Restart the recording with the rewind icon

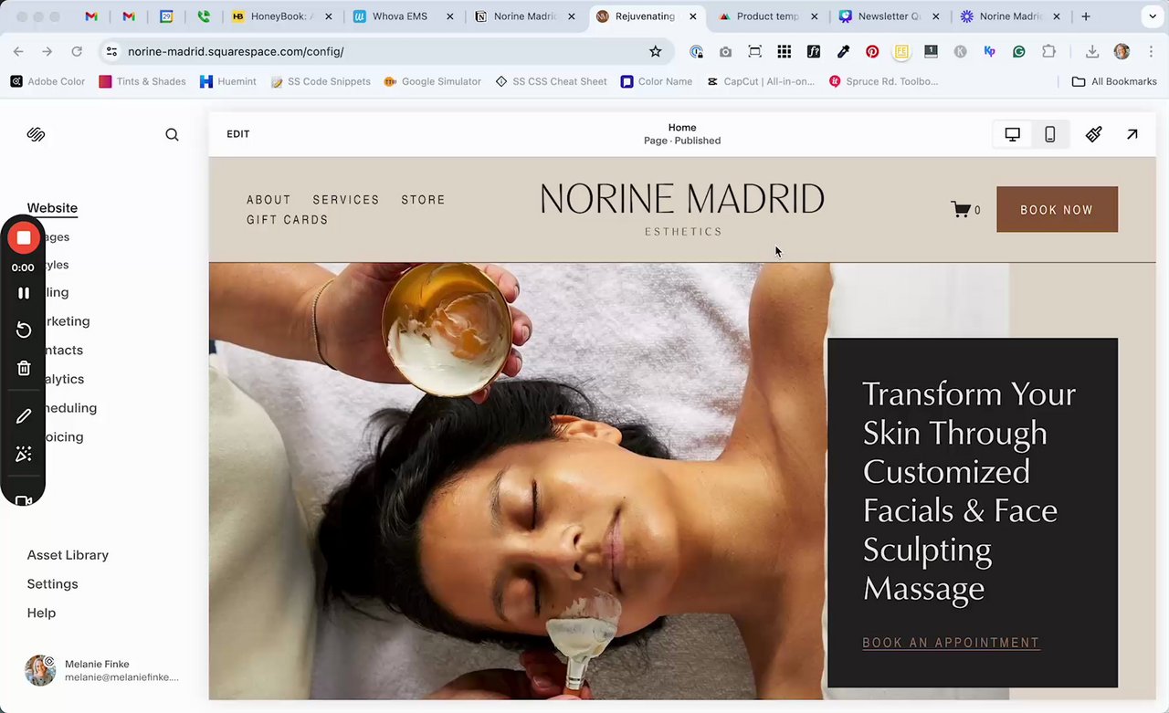click(24, 330)
